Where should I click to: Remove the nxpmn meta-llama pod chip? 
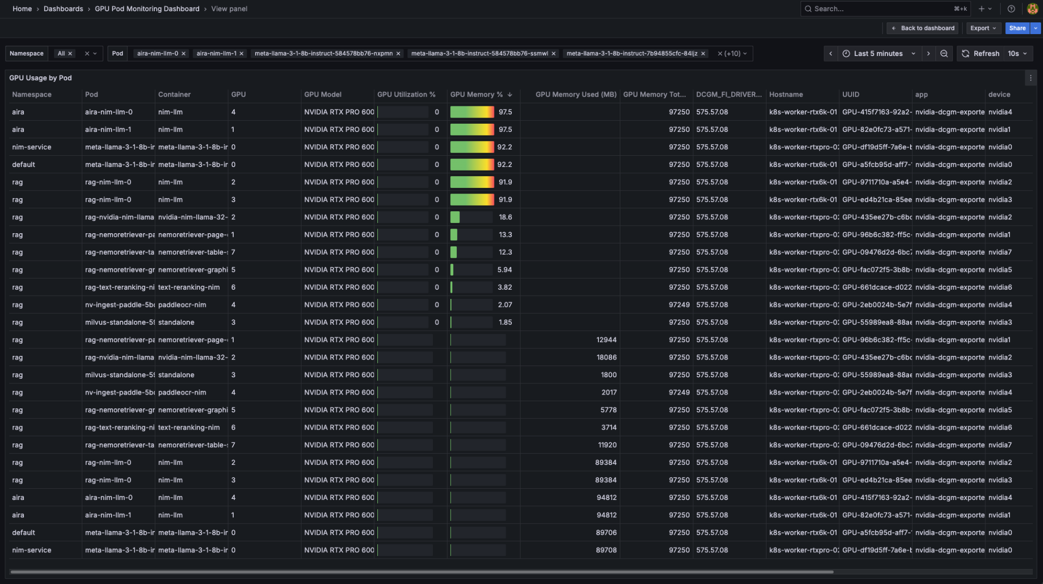[398, 53]
